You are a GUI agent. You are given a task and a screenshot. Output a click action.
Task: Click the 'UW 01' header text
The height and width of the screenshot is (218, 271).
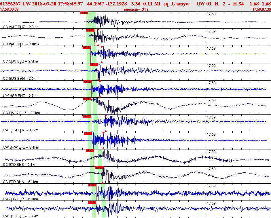(x=204, y=4)
